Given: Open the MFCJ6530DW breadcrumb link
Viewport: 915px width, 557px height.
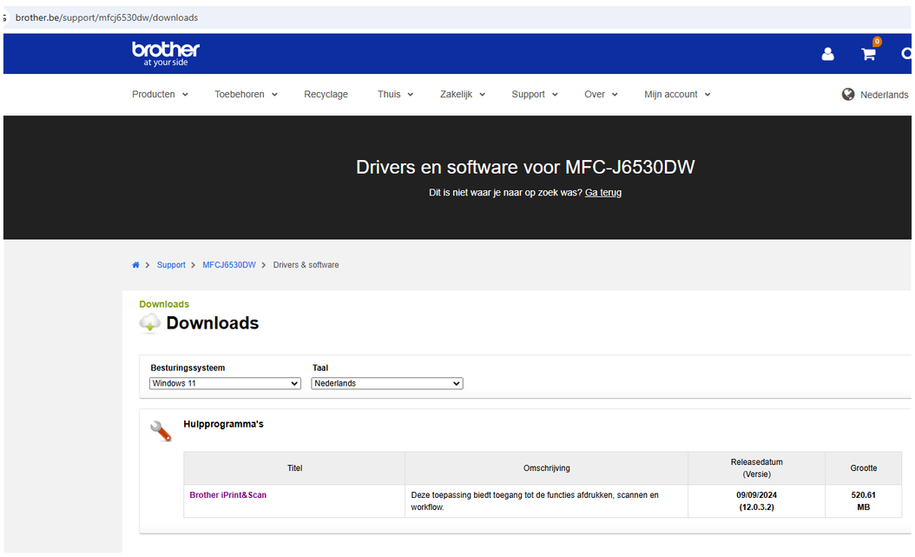Looking at the screenshot, I should pos(229,264).
